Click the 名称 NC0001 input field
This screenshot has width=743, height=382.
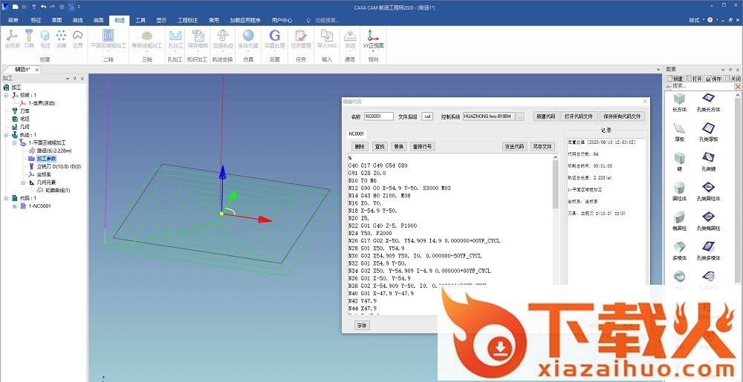pyautogui.click(x=379, y=116)
